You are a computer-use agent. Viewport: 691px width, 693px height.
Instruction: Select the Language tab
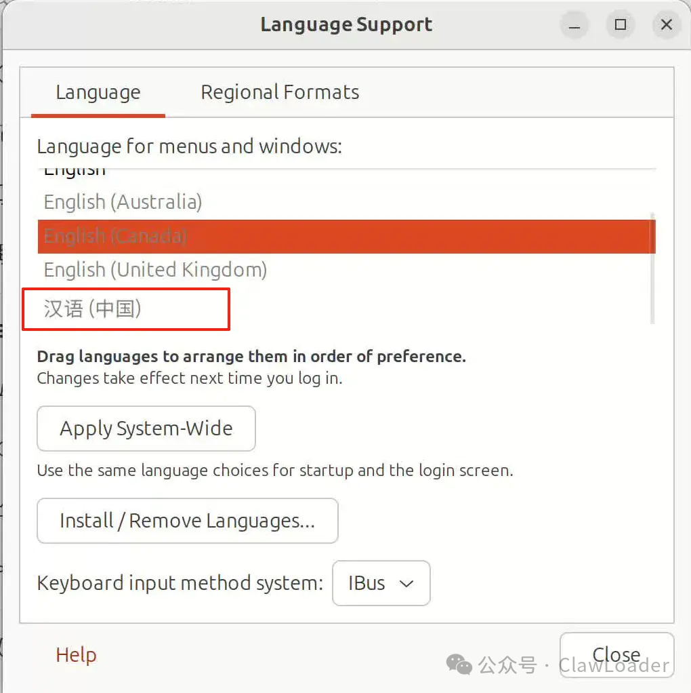coord(98,92)
